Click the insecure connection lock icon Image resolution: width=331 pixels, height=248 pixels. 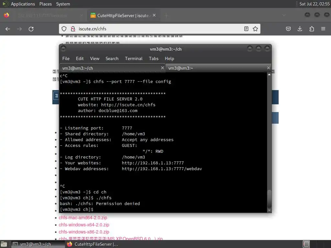coord(73,29)
